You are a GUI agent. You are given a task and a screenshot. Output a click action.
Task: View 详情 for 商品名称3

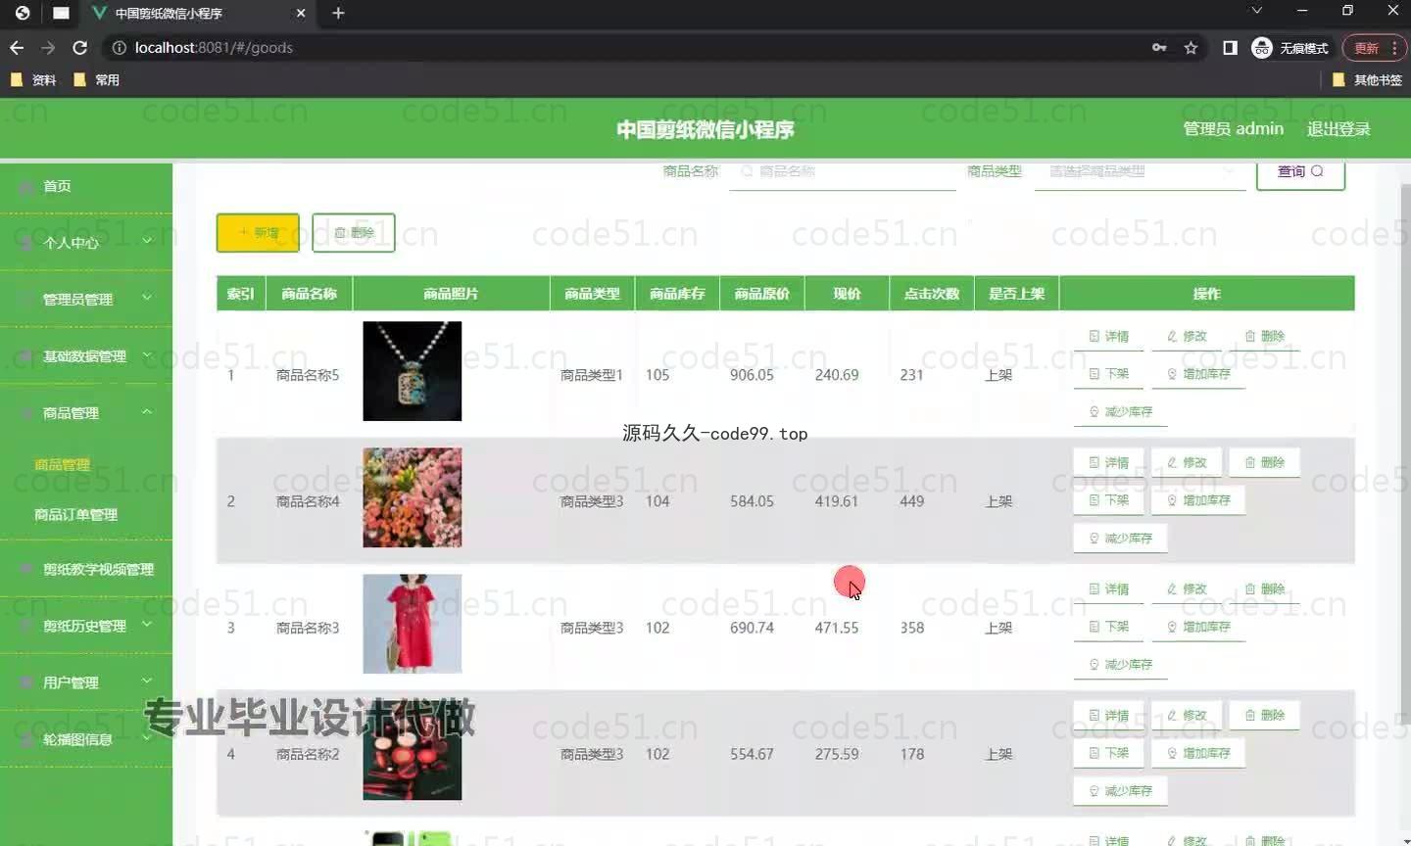pyautogui.click(x=1109, y=588)
